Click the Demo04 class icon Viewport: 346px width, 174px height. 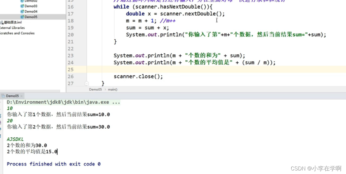tap(22, 11)
